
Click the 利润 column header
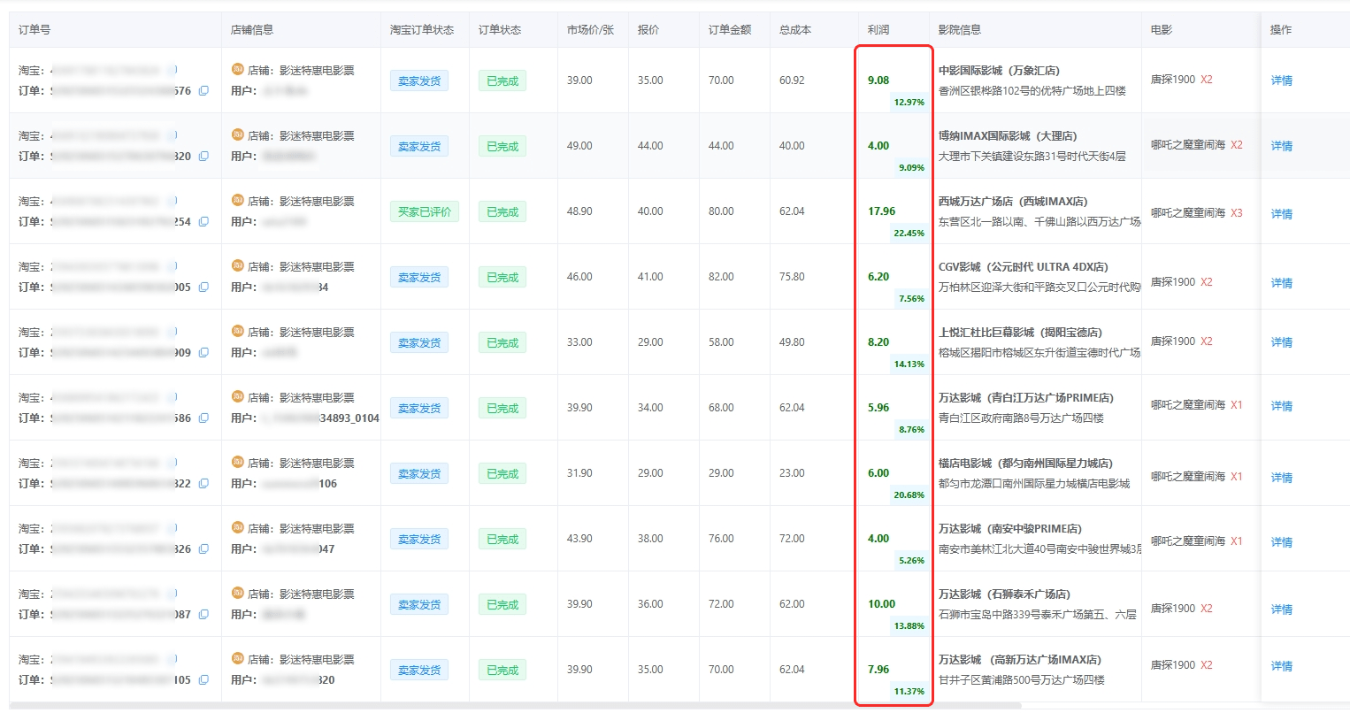878,30
